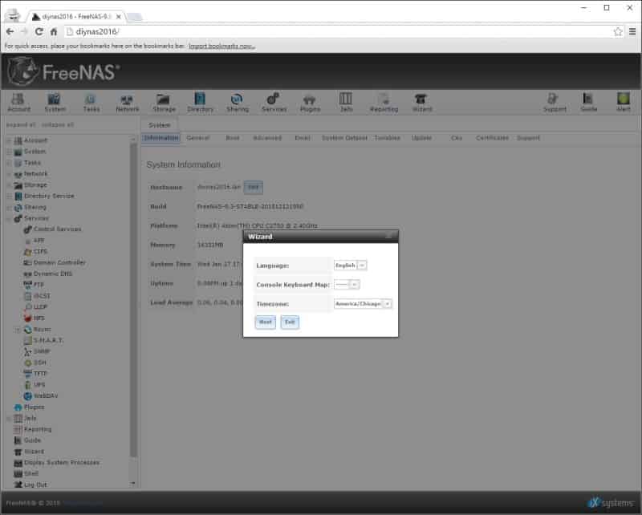Expand the Network tree node

click(9, 174)
